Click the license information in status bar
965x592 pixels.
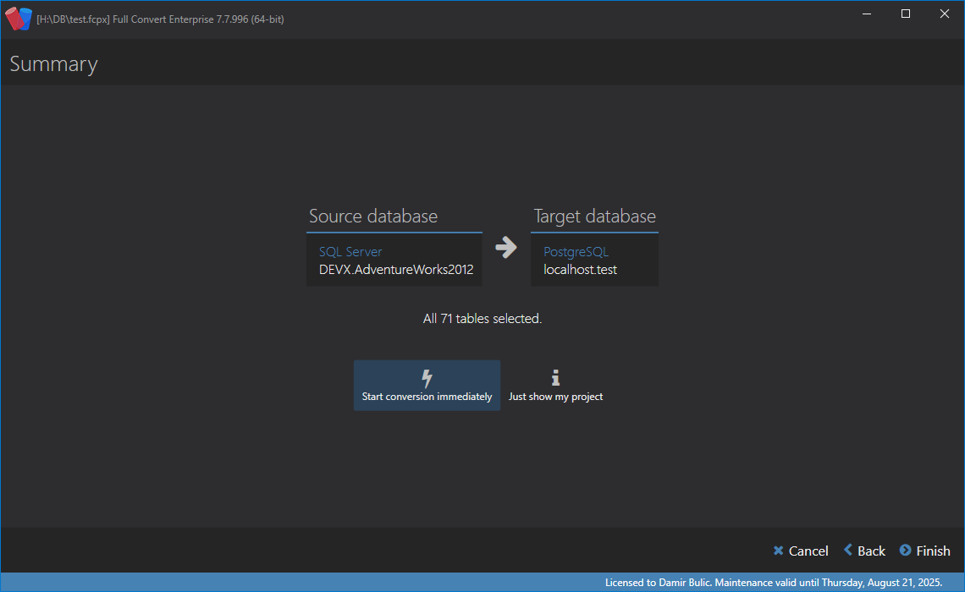(x=773, y=583)
